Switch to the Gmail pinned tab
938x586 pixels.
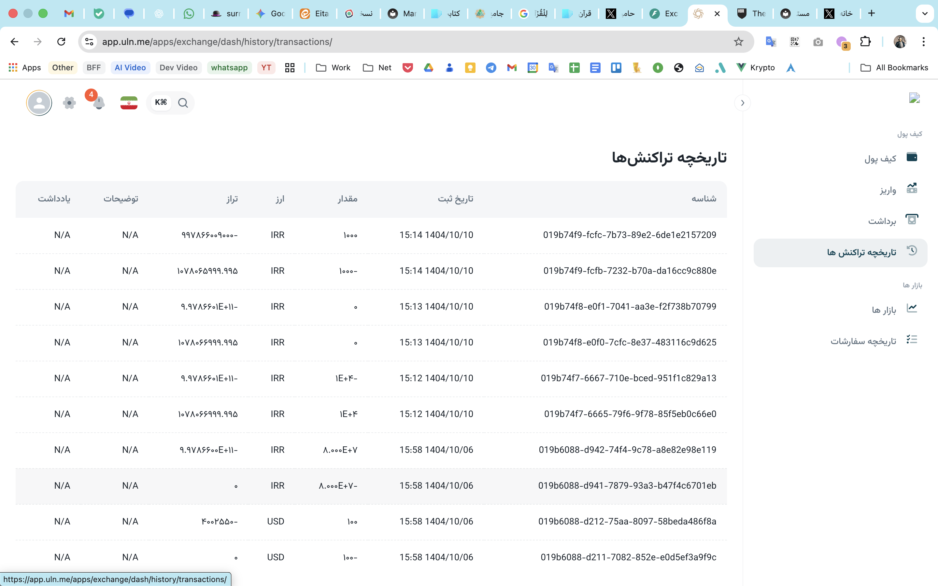[x=69, y=14]
